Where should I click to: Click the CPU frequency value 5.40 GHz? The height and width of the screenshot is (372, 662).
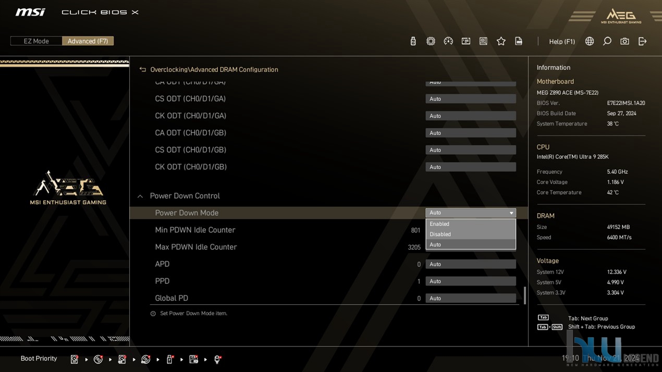[x=617, y=172]
